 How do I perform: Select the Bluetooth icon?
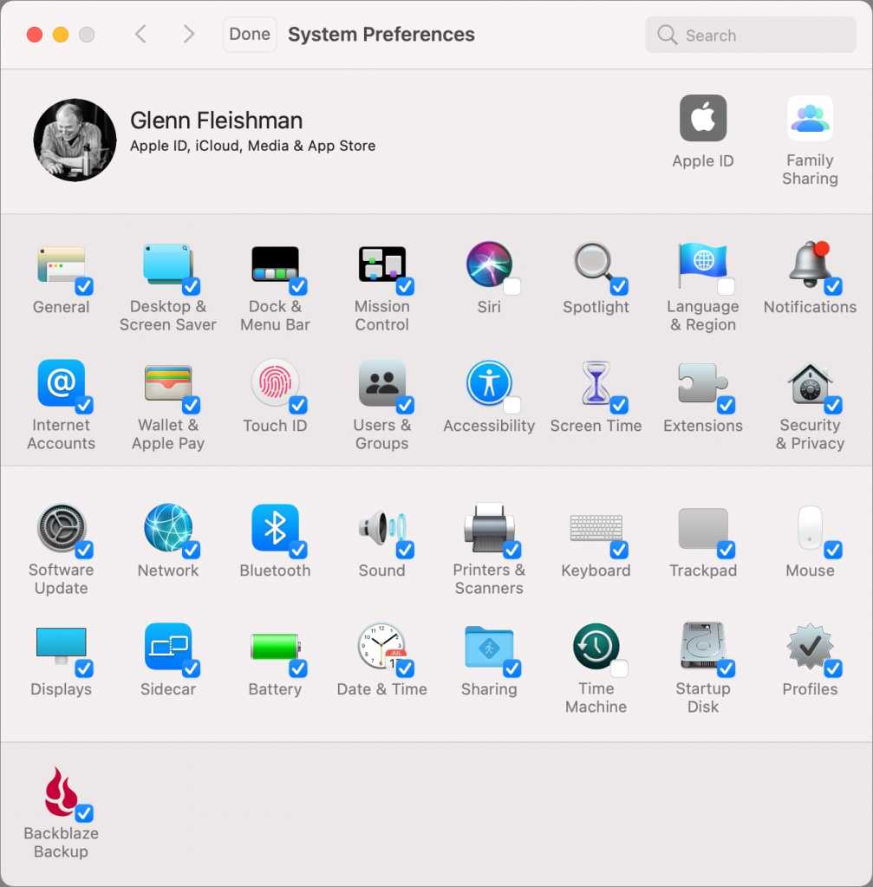[275, 528]
